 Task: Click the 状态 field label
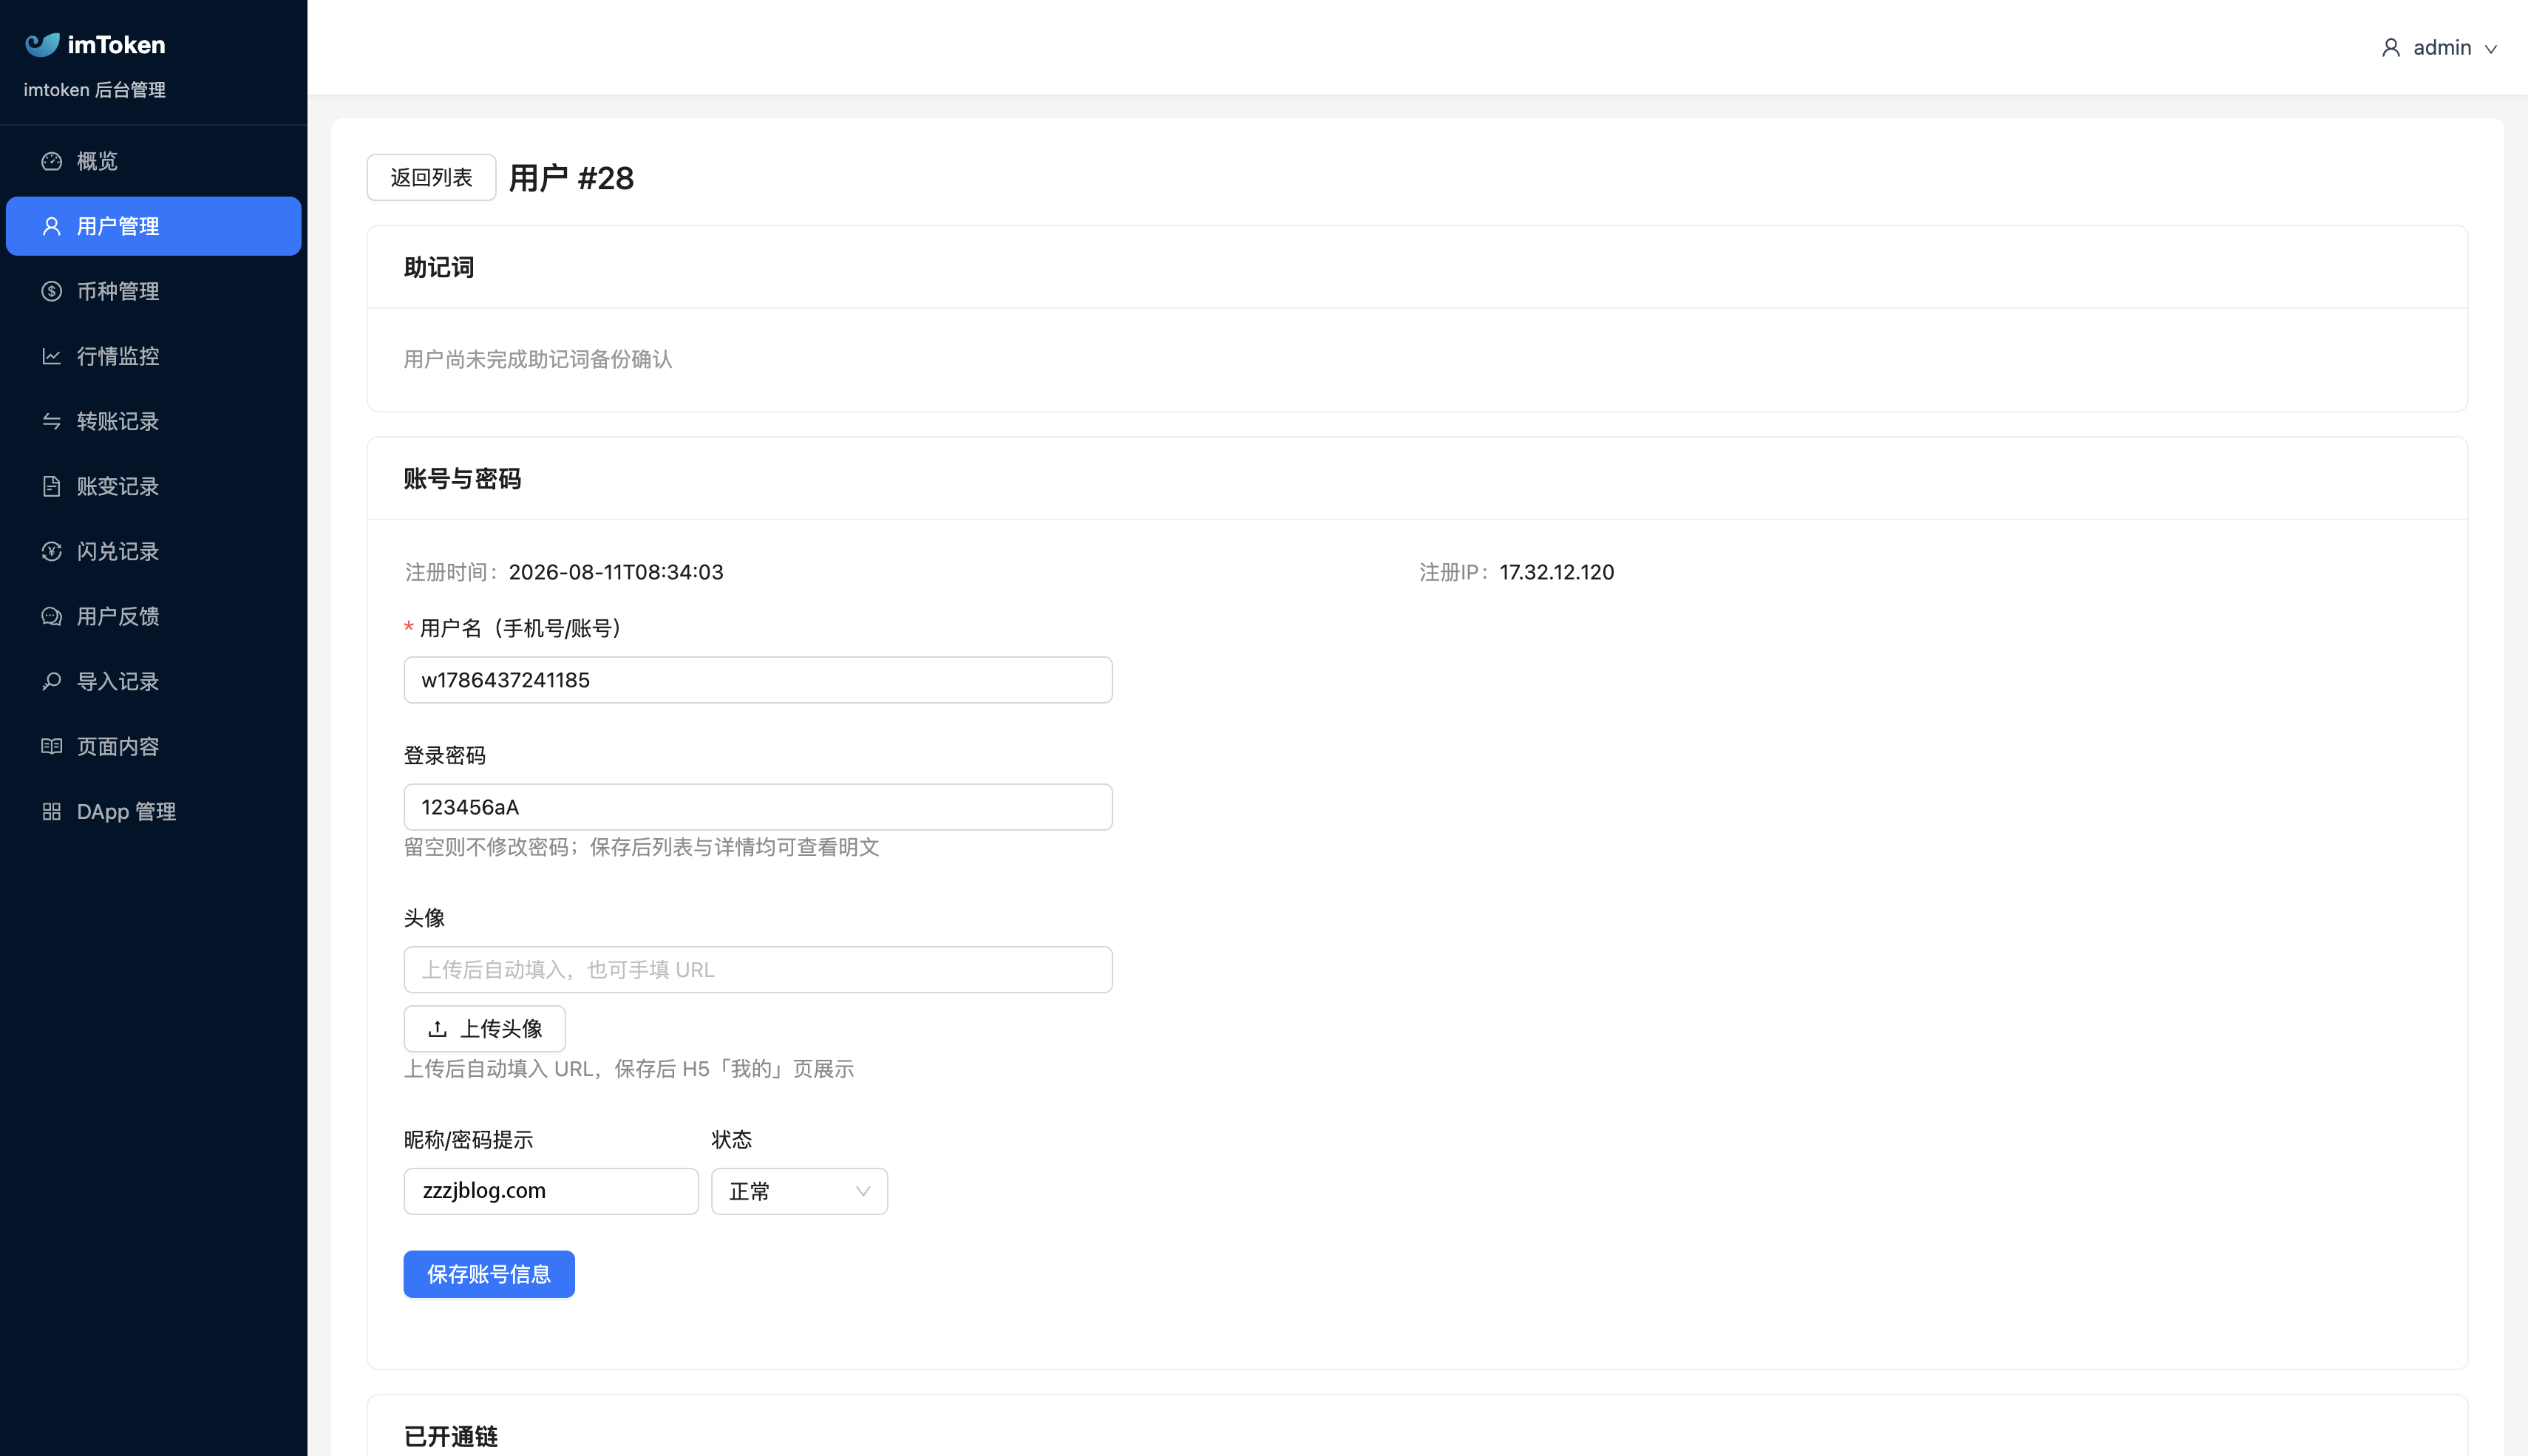click(x=732, y=1140)
